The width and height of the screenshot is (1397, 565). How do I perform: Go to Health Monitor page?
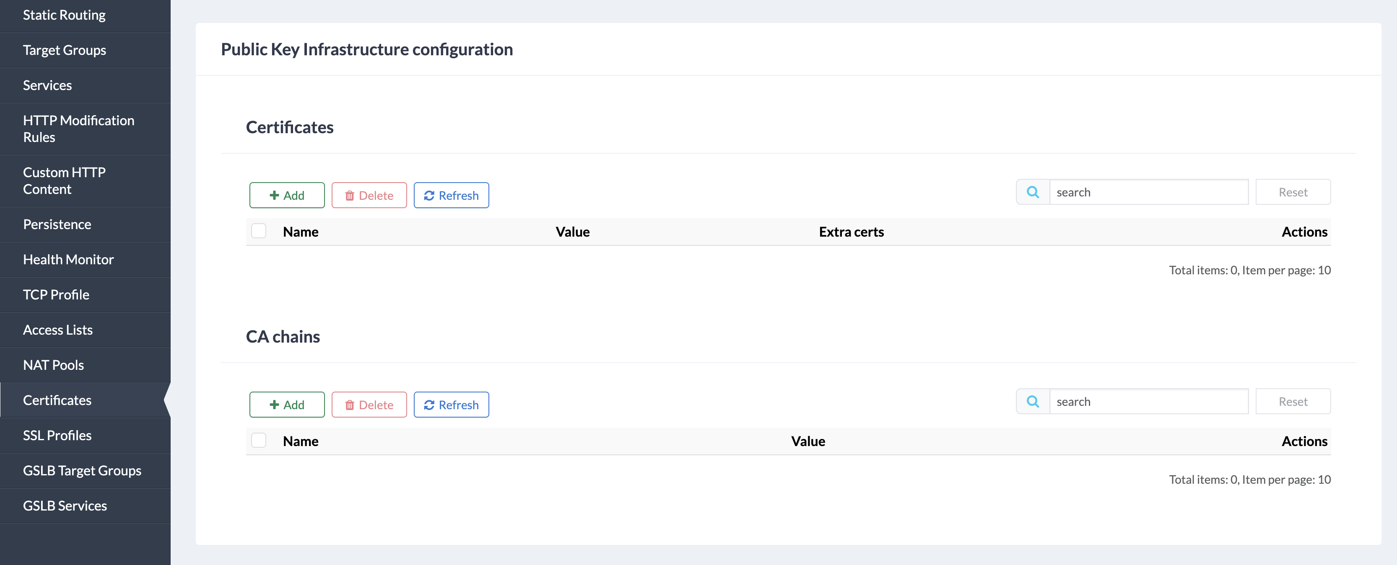coord(68,260)
